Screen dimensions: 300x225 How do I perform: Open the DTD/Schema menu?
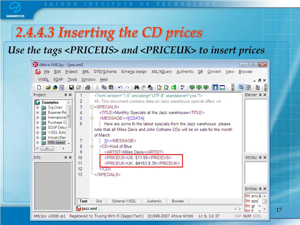105,72
